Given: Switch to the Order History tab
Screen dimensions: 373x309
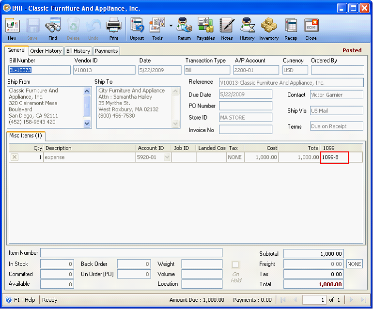Looking at the screenshot, I should (x=46, y=51).
